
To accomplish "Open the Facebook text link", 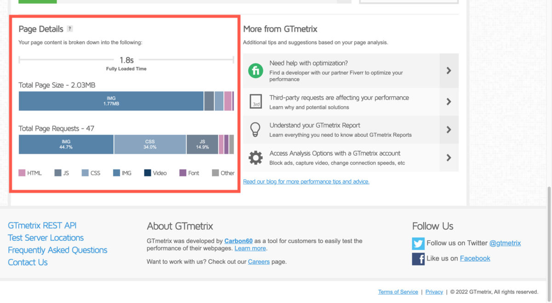I will pos(475,258).
